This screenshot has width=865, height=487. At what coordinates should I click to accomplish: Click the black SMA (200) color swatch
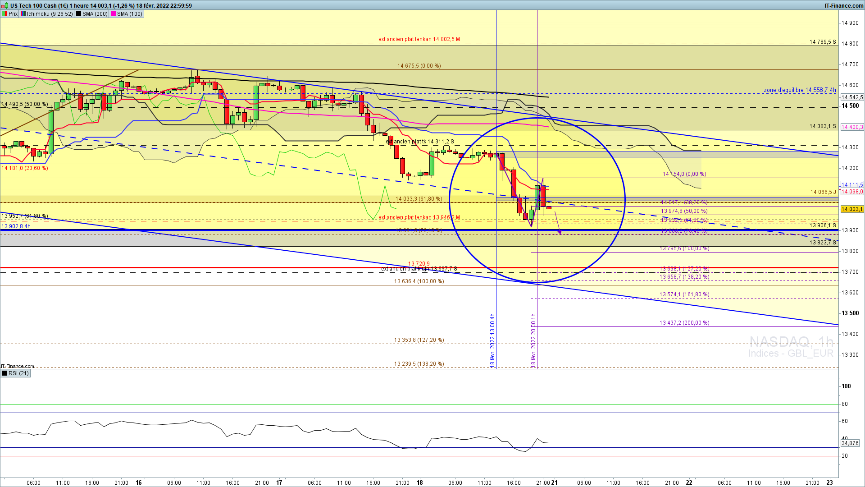tap(78, 14)
